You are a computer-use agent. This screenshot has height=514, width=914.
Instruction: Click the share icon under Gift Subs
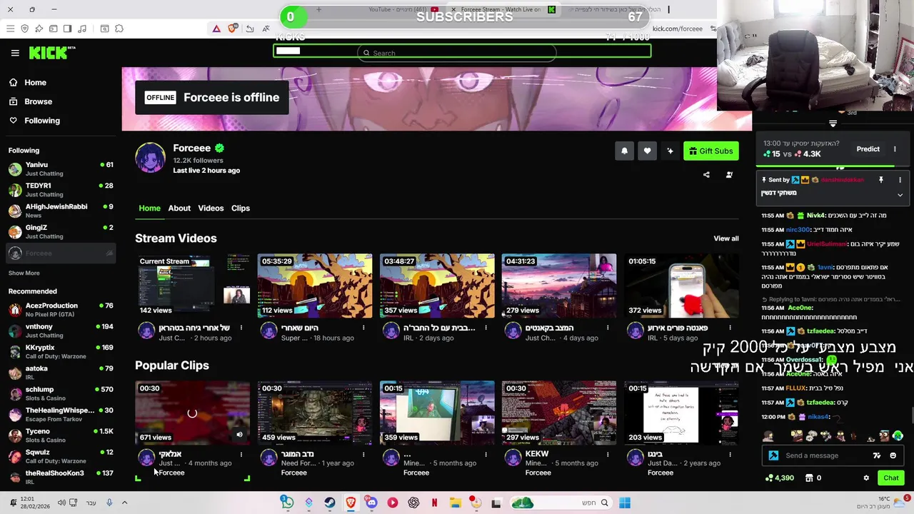coord(706,175)
